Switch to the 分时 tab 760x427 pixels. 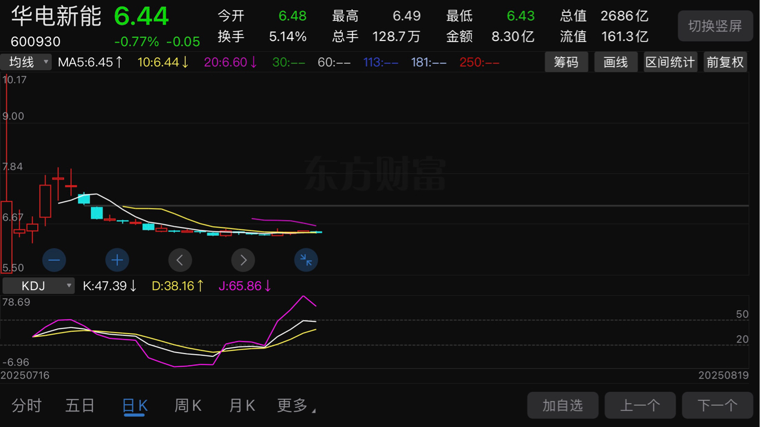[27, 406]
